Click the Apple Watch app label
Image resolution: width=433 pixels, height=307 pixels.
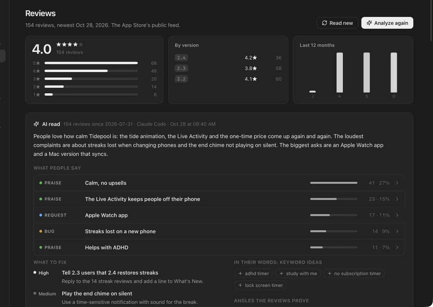[x=106, y=215]
